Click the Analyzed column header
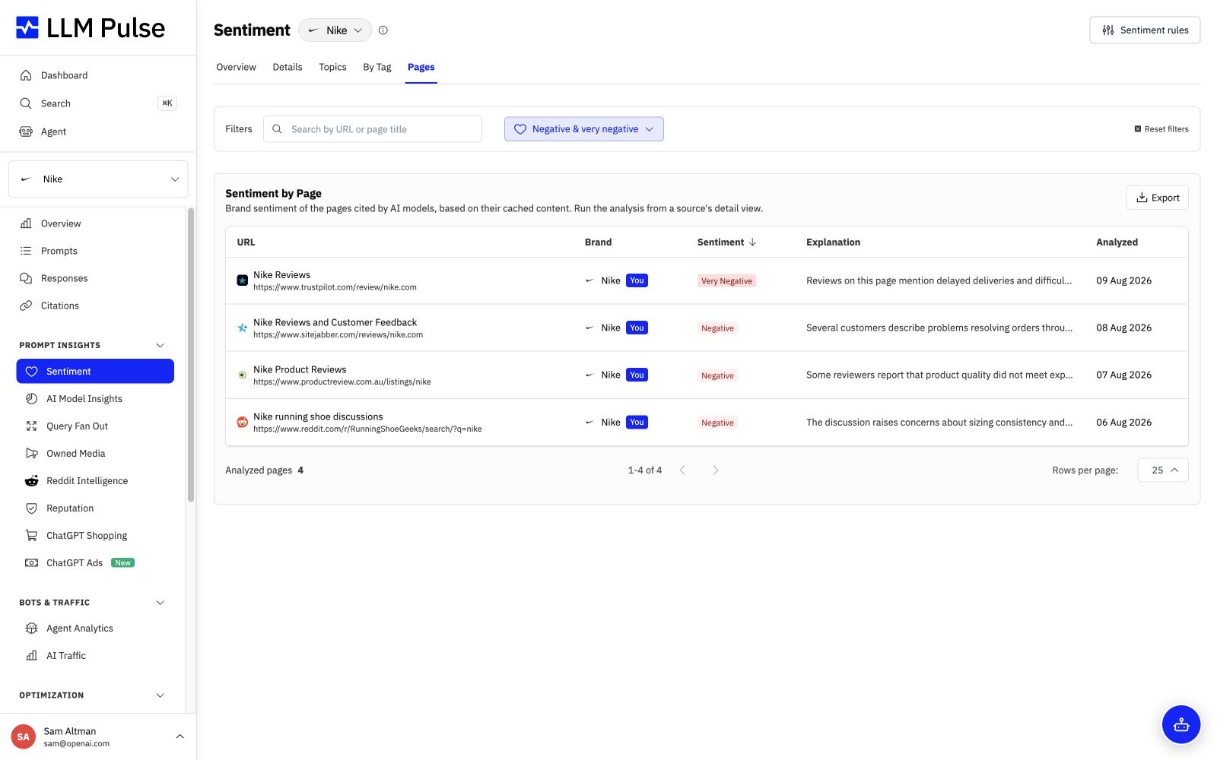The height and width of the screenshot is (760, 1217). [1117, 242]
